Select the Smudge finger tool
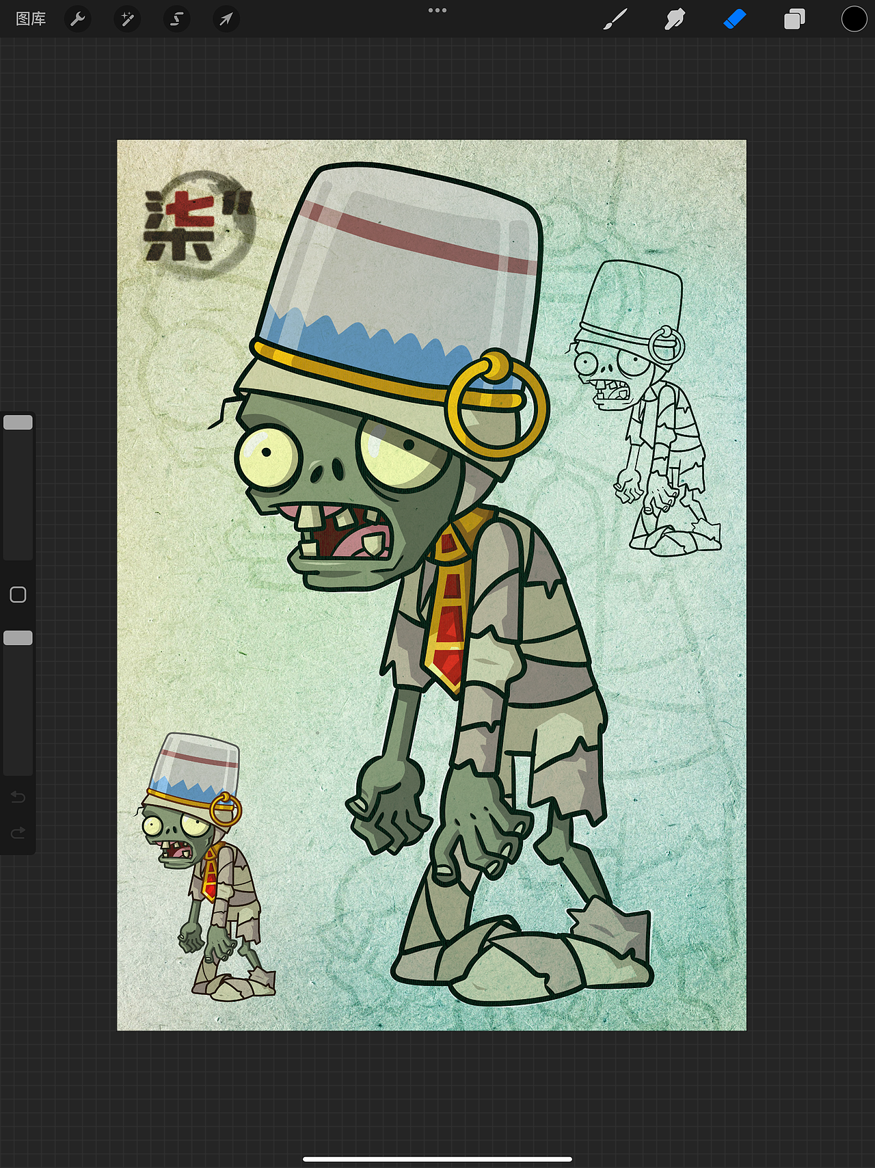875x1168 pixels. (675, 19)
